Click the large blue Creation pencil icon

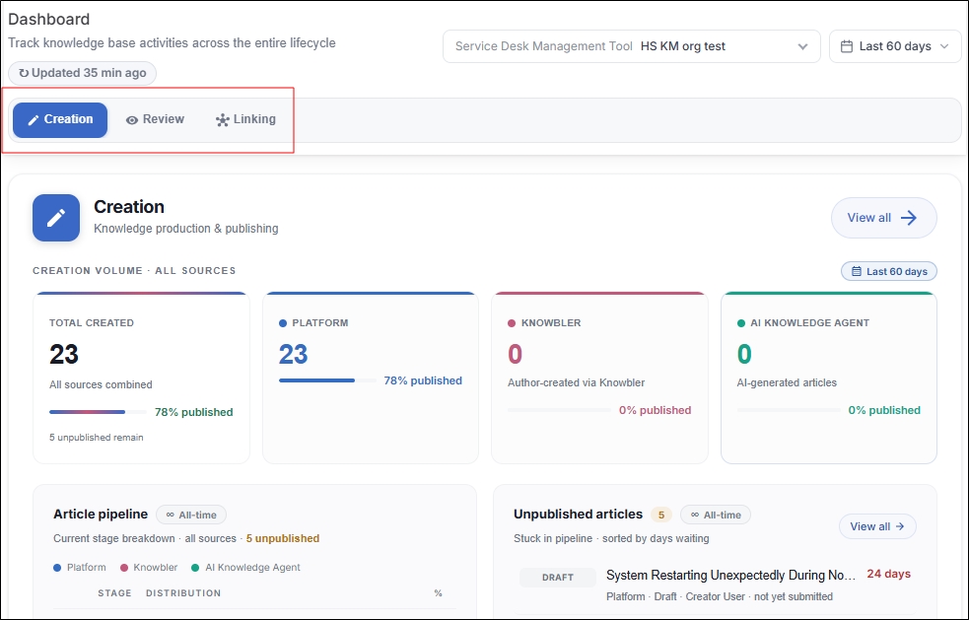56,218
